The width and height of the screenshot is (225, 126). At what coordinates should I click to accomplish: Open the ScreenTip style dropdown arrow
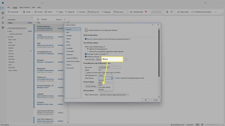click(126, 59)
